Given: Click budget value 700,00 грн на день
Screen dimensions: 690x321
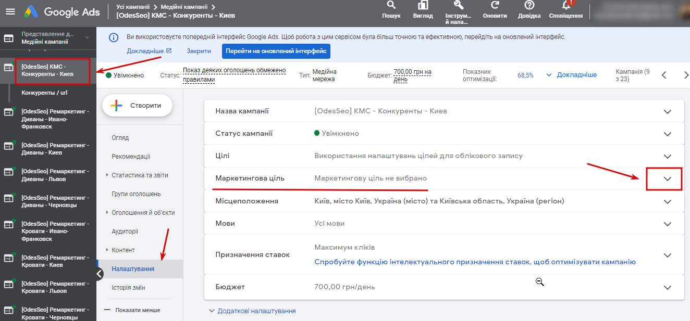Looking at the screenshot, I should (412, 75).
